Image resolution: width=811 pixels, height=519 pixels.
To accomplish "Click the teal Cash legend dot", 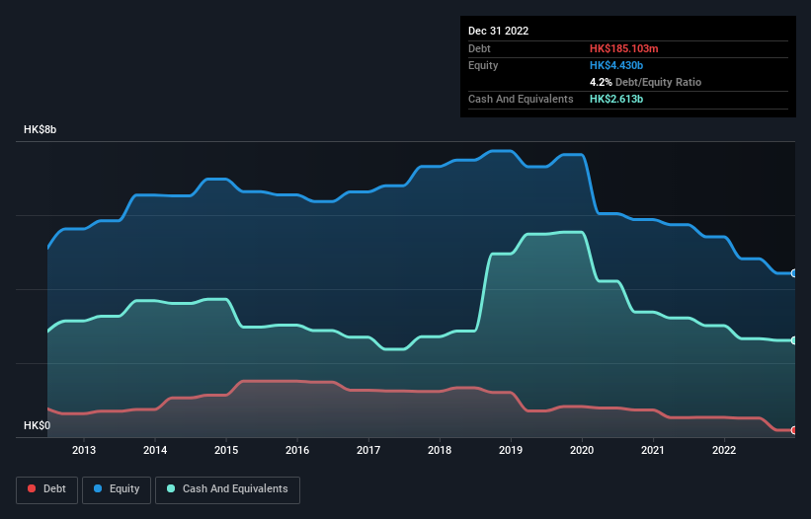I will [171, 488].
